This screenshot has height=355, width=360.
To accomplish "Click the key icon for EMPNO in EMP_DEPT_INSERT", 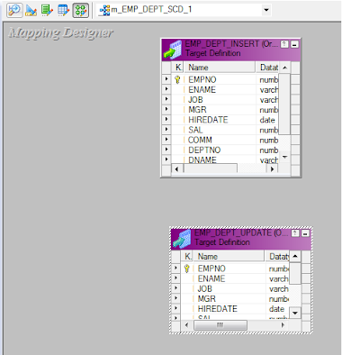I will click(177, 79).
